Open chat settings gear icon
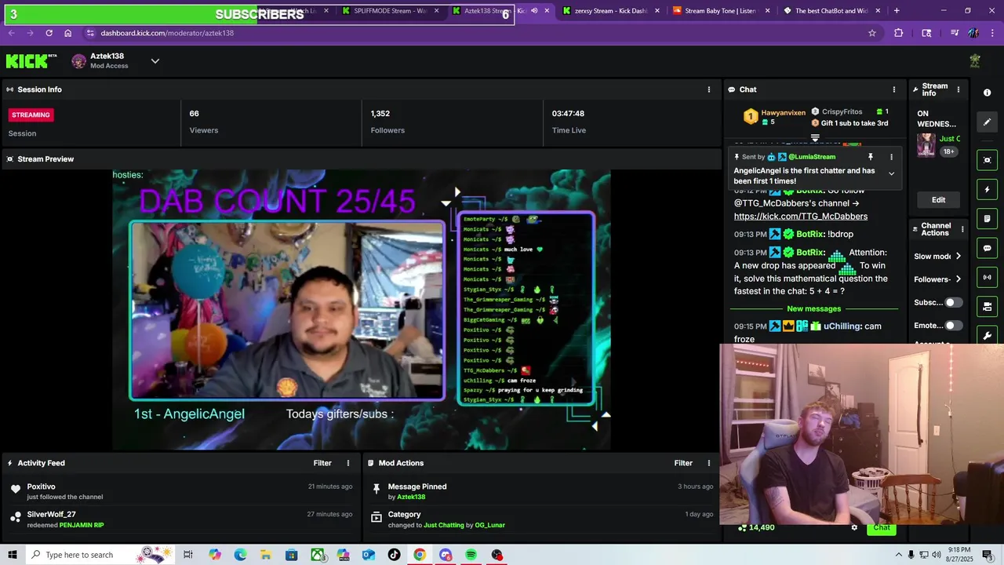The height and width of the screenshot is (565, 1004). tap(854, 528)
